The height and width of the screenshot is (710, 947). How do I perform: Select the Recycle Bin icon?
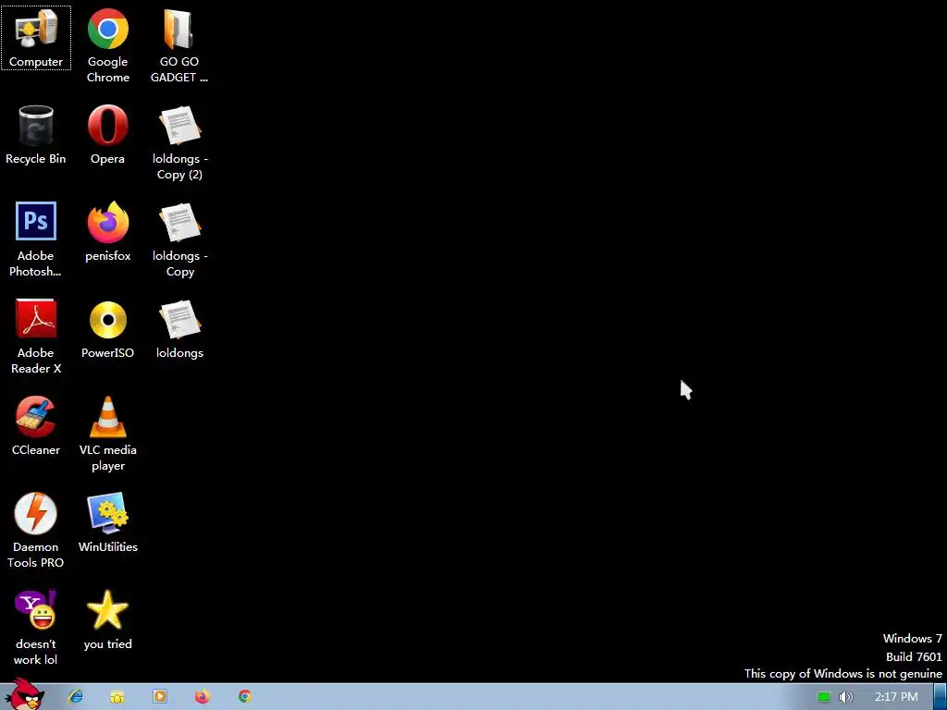(x=36, y=135)
